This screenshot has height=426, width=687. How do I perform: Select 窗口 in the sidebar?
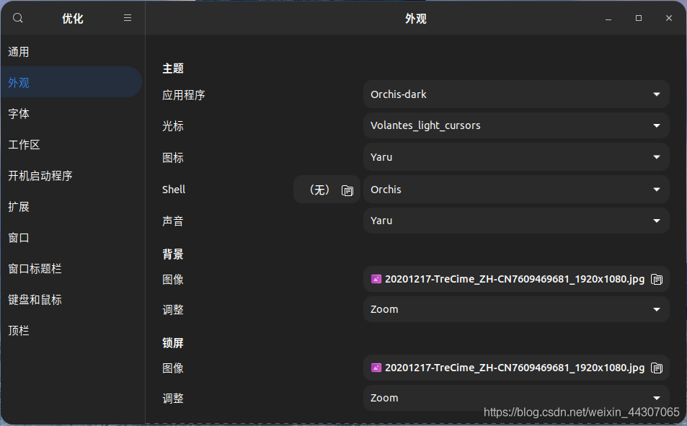[x=71, y=238]
